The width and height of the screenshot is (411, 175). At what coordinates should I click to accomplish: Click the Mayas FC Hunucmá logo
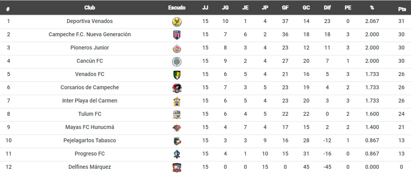pyautogui.click(x=177, y=128)
